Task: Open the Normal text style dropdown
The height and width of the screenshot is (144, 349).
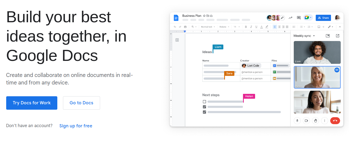Action: click(x=208, y=27)
